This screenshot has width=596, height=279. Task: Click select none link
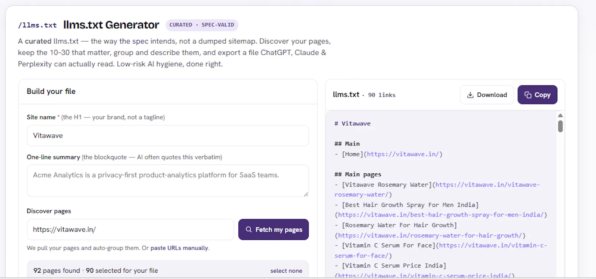[x=286, y=271]
